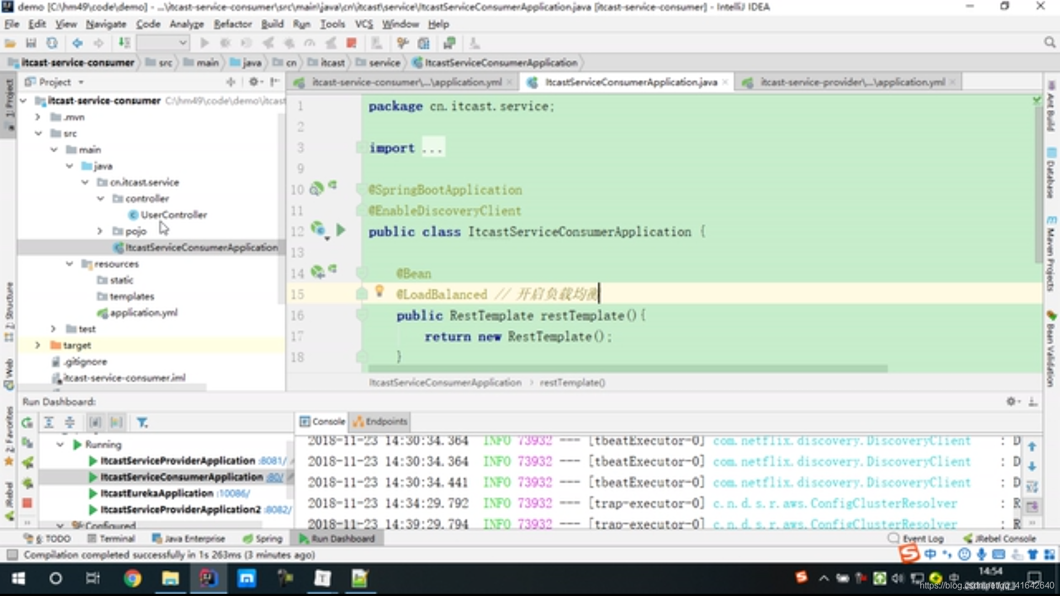Open the run configuration dropdown
The width and height of the screenshot is (1060, 596).
163,43
